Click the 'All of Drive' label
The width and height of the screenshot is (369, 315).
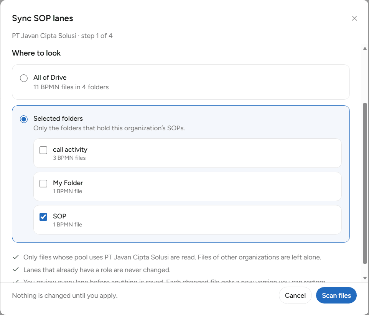coord(50,77)
